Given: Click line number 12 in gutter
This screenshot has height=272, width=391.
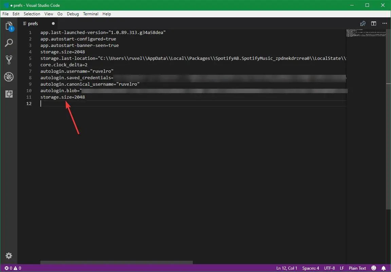Looking at the screenshot, I should [29, 103].
